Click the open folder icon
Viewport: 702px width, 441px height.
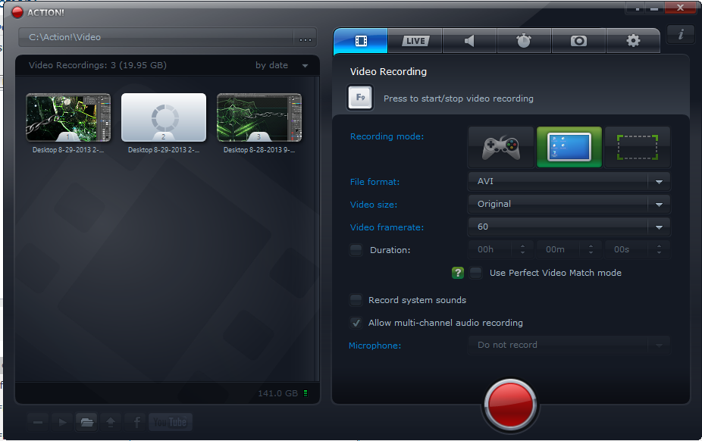click(x=87, y=422)
